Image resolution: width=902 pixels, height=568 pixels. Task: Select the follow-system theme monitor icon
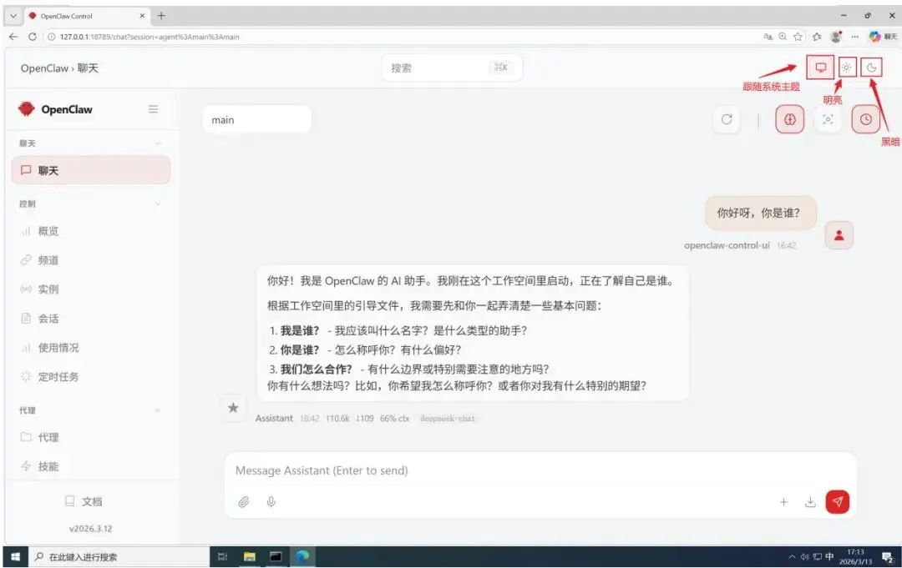820,68
